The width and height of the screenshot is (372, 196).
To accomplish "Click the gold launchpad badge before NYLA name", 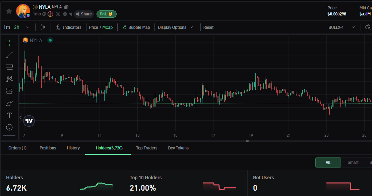I will coord(35,7).
